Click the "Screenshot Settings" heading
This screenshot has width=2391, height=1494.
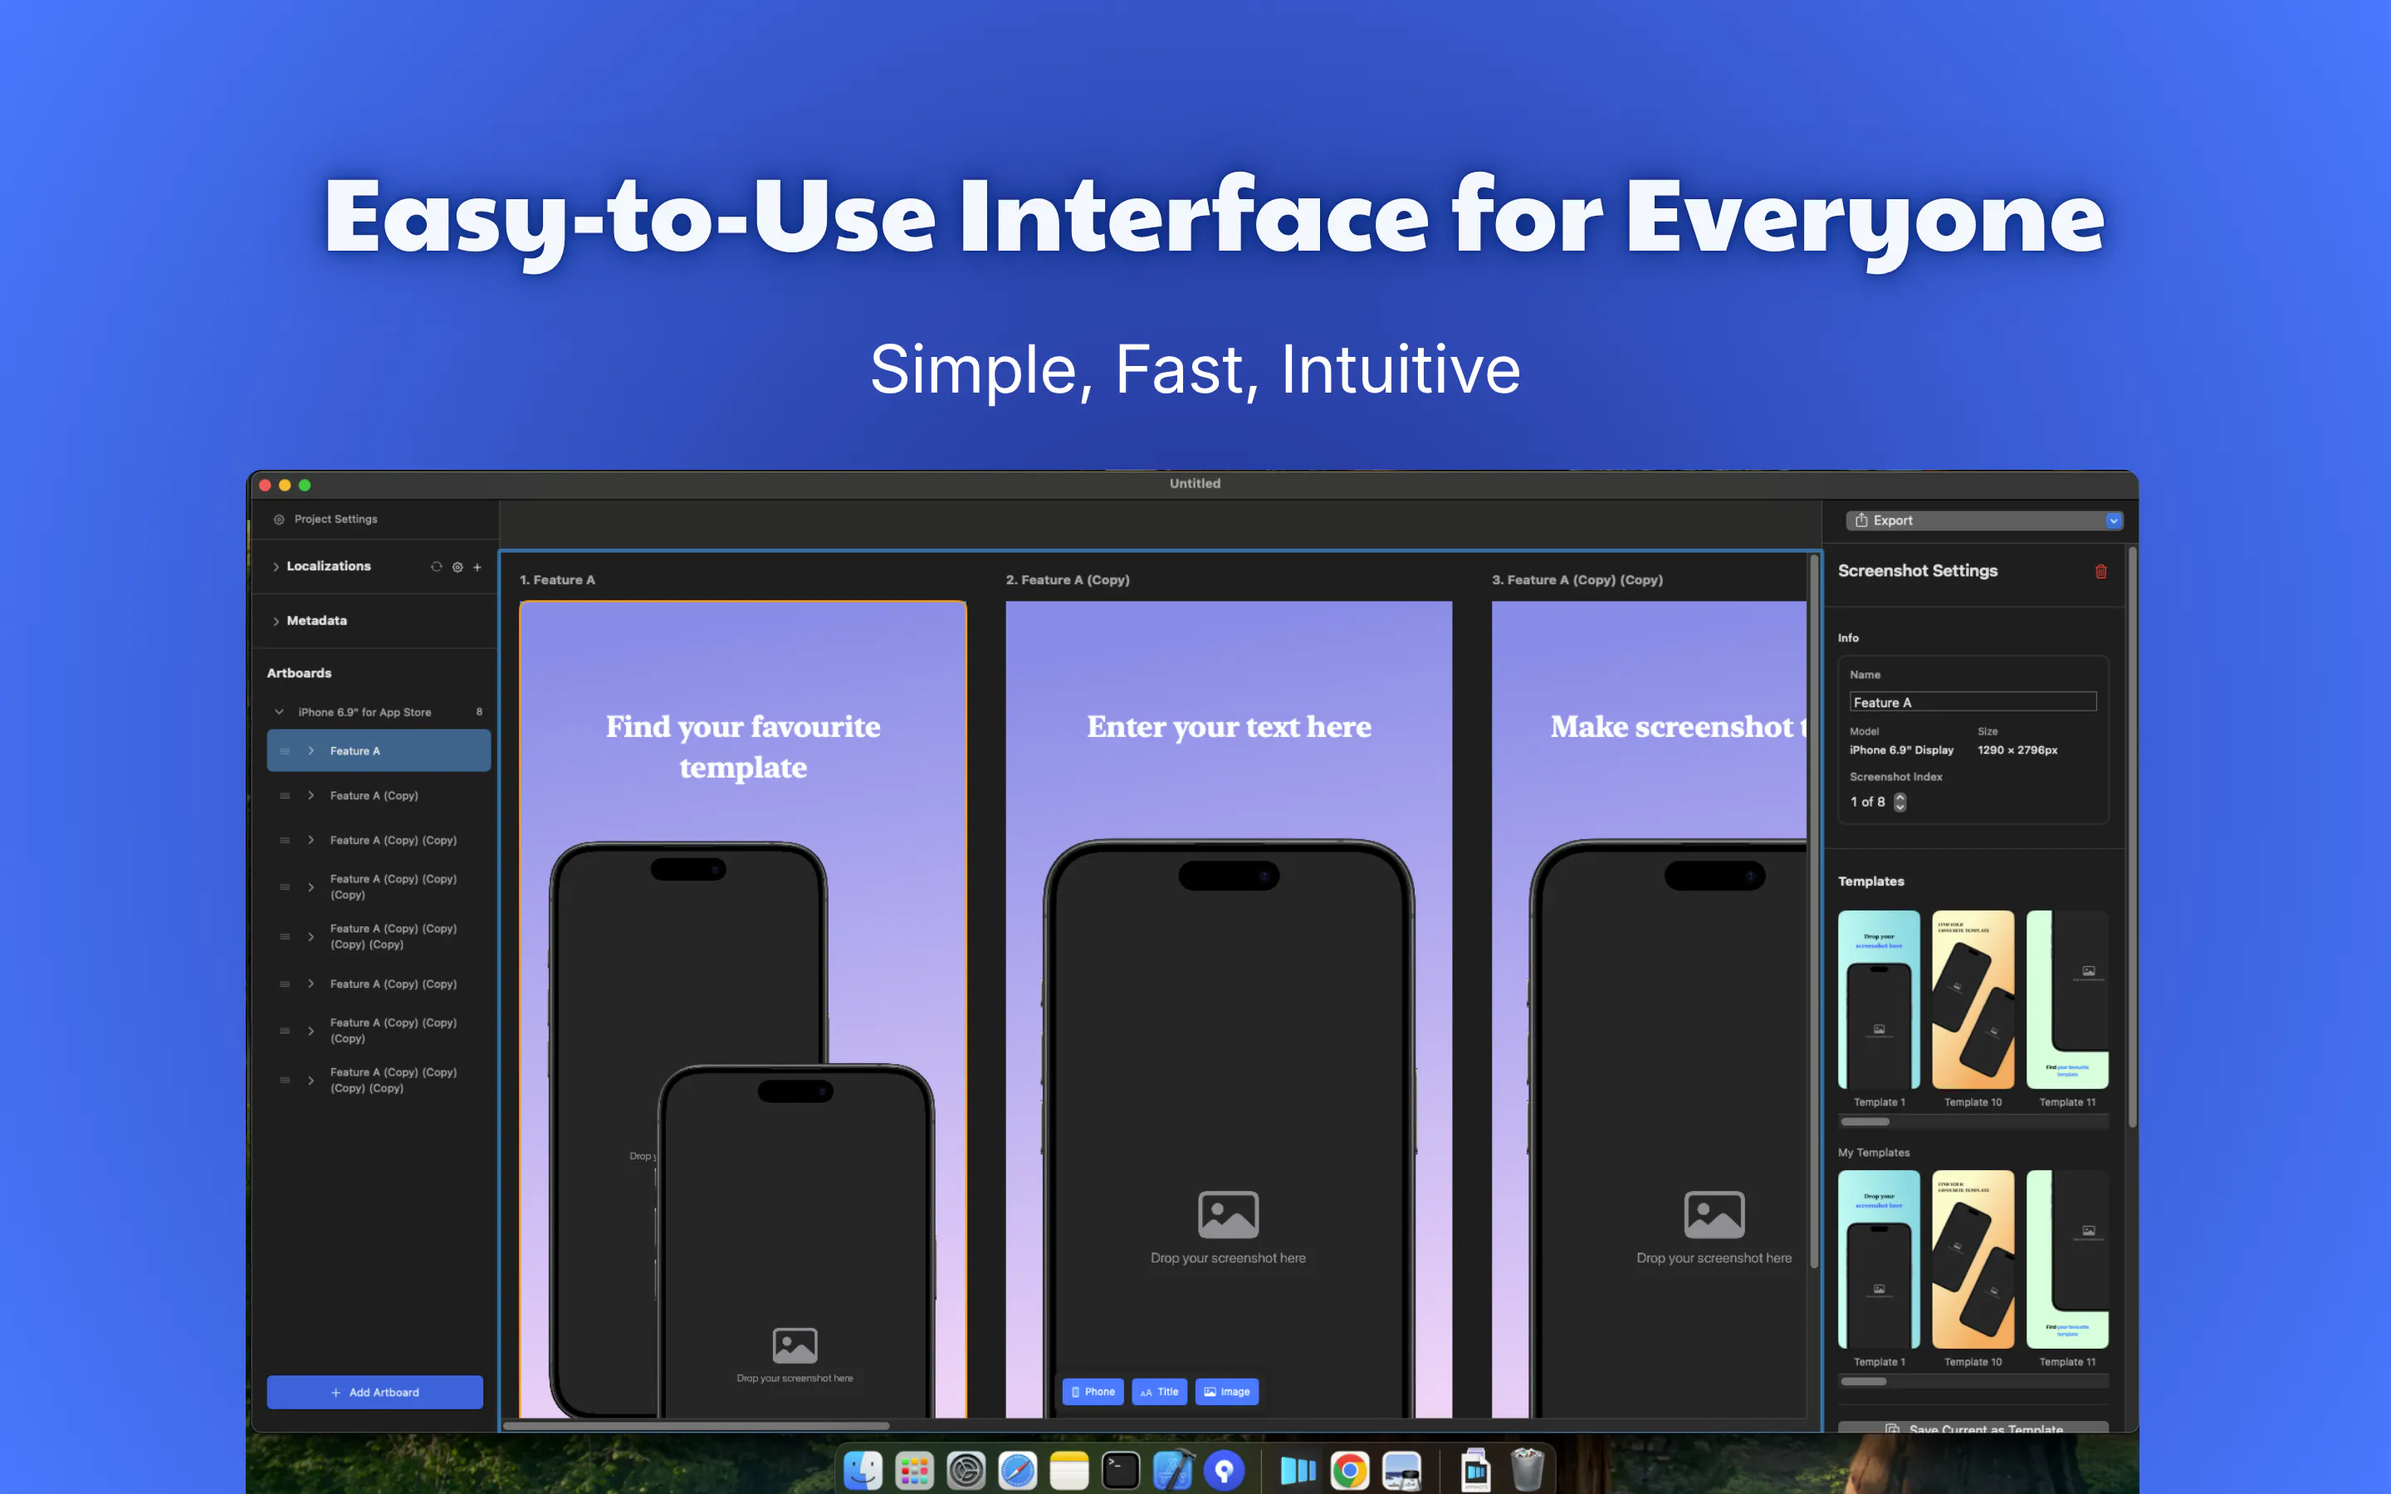1918,571
